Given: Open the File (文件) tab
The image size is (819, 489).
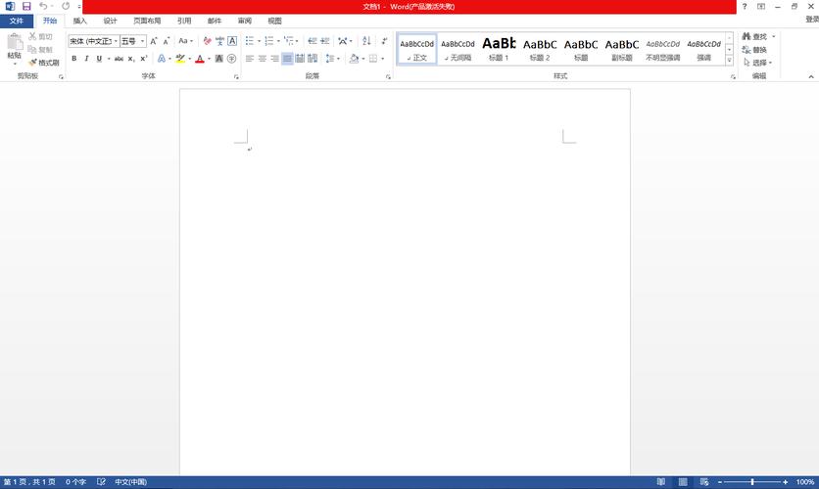Looking at the screenshot, I should click(17, 21).
